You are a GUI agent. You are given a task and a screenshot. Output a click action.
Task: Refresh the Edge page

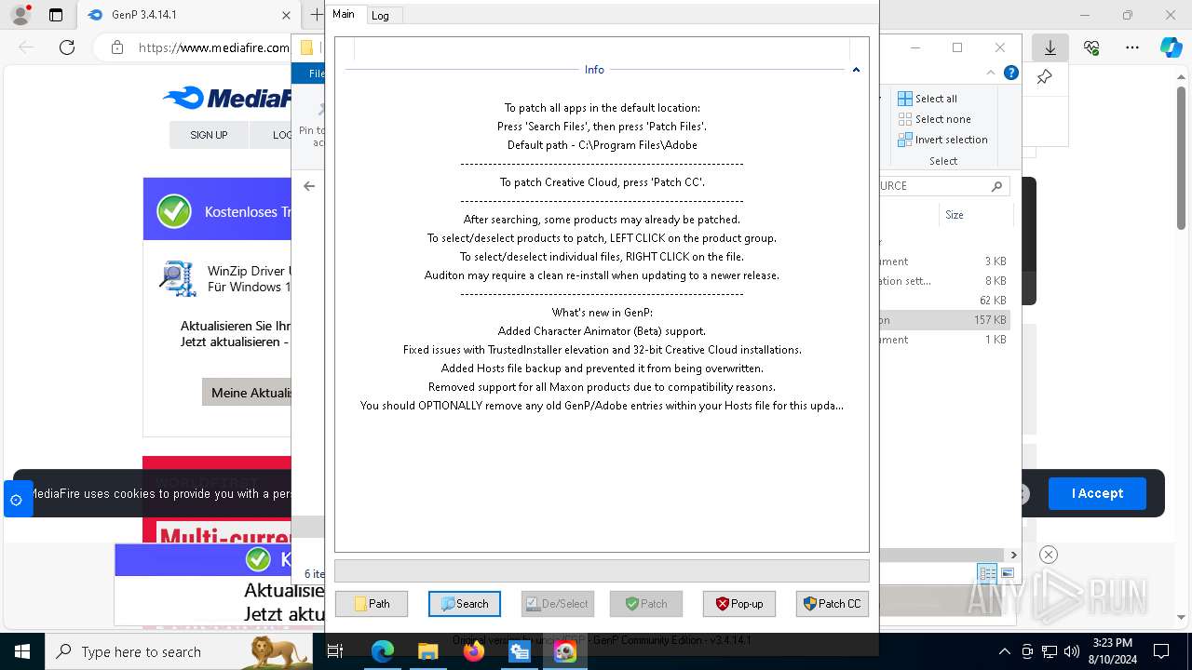point(67,47)
